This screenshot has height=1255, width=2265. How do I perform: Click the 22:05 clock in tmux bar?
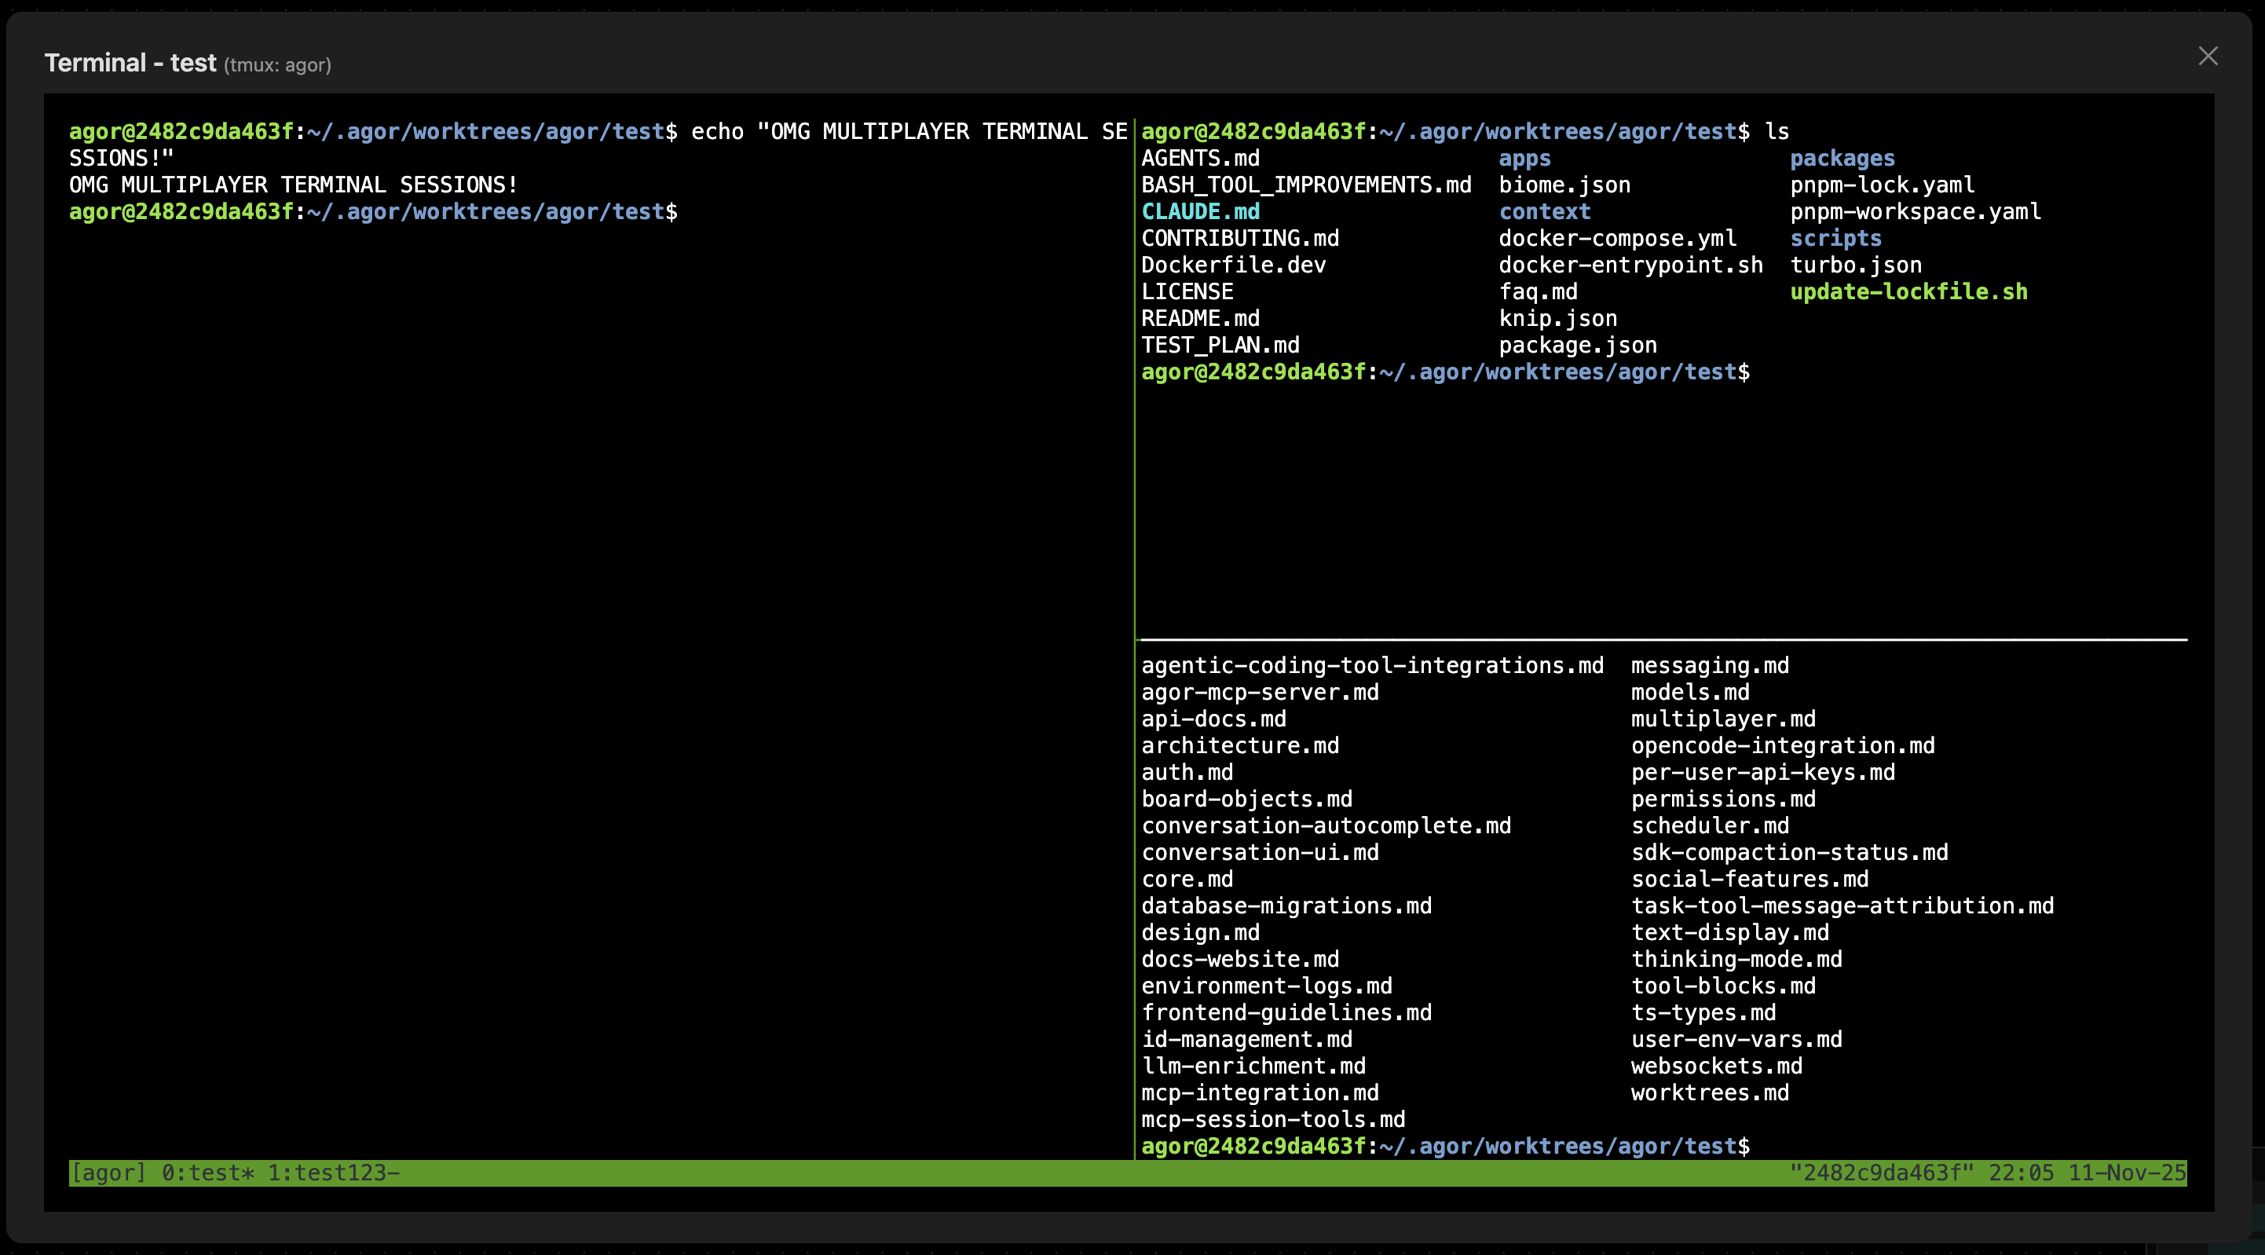pos(2023,1172)
